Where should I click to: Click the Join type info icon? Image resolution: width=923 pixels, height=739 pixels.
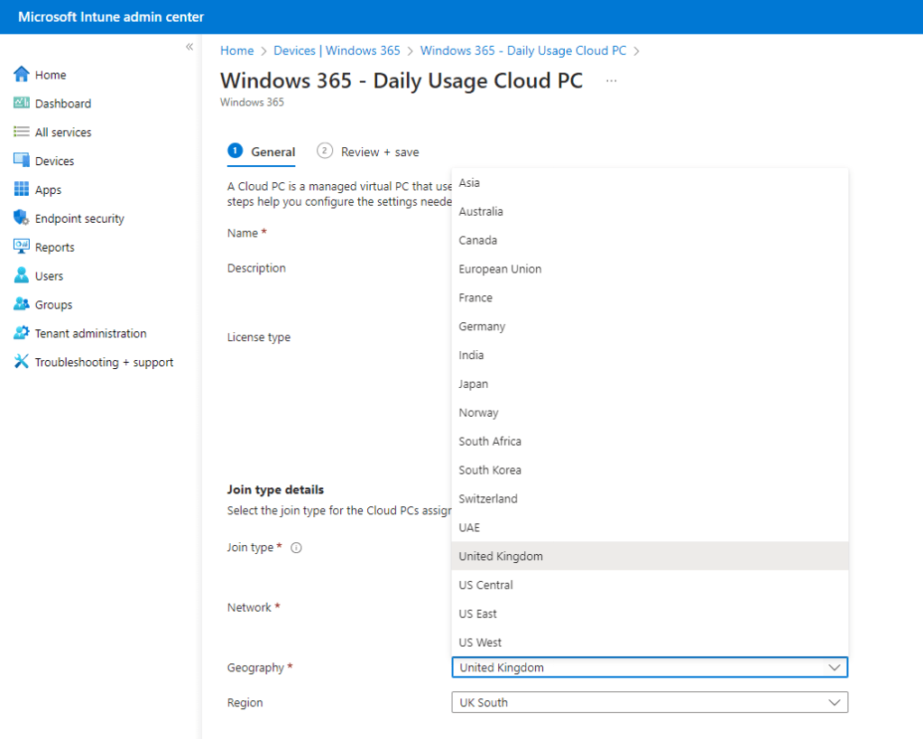[x=296, y=548]
